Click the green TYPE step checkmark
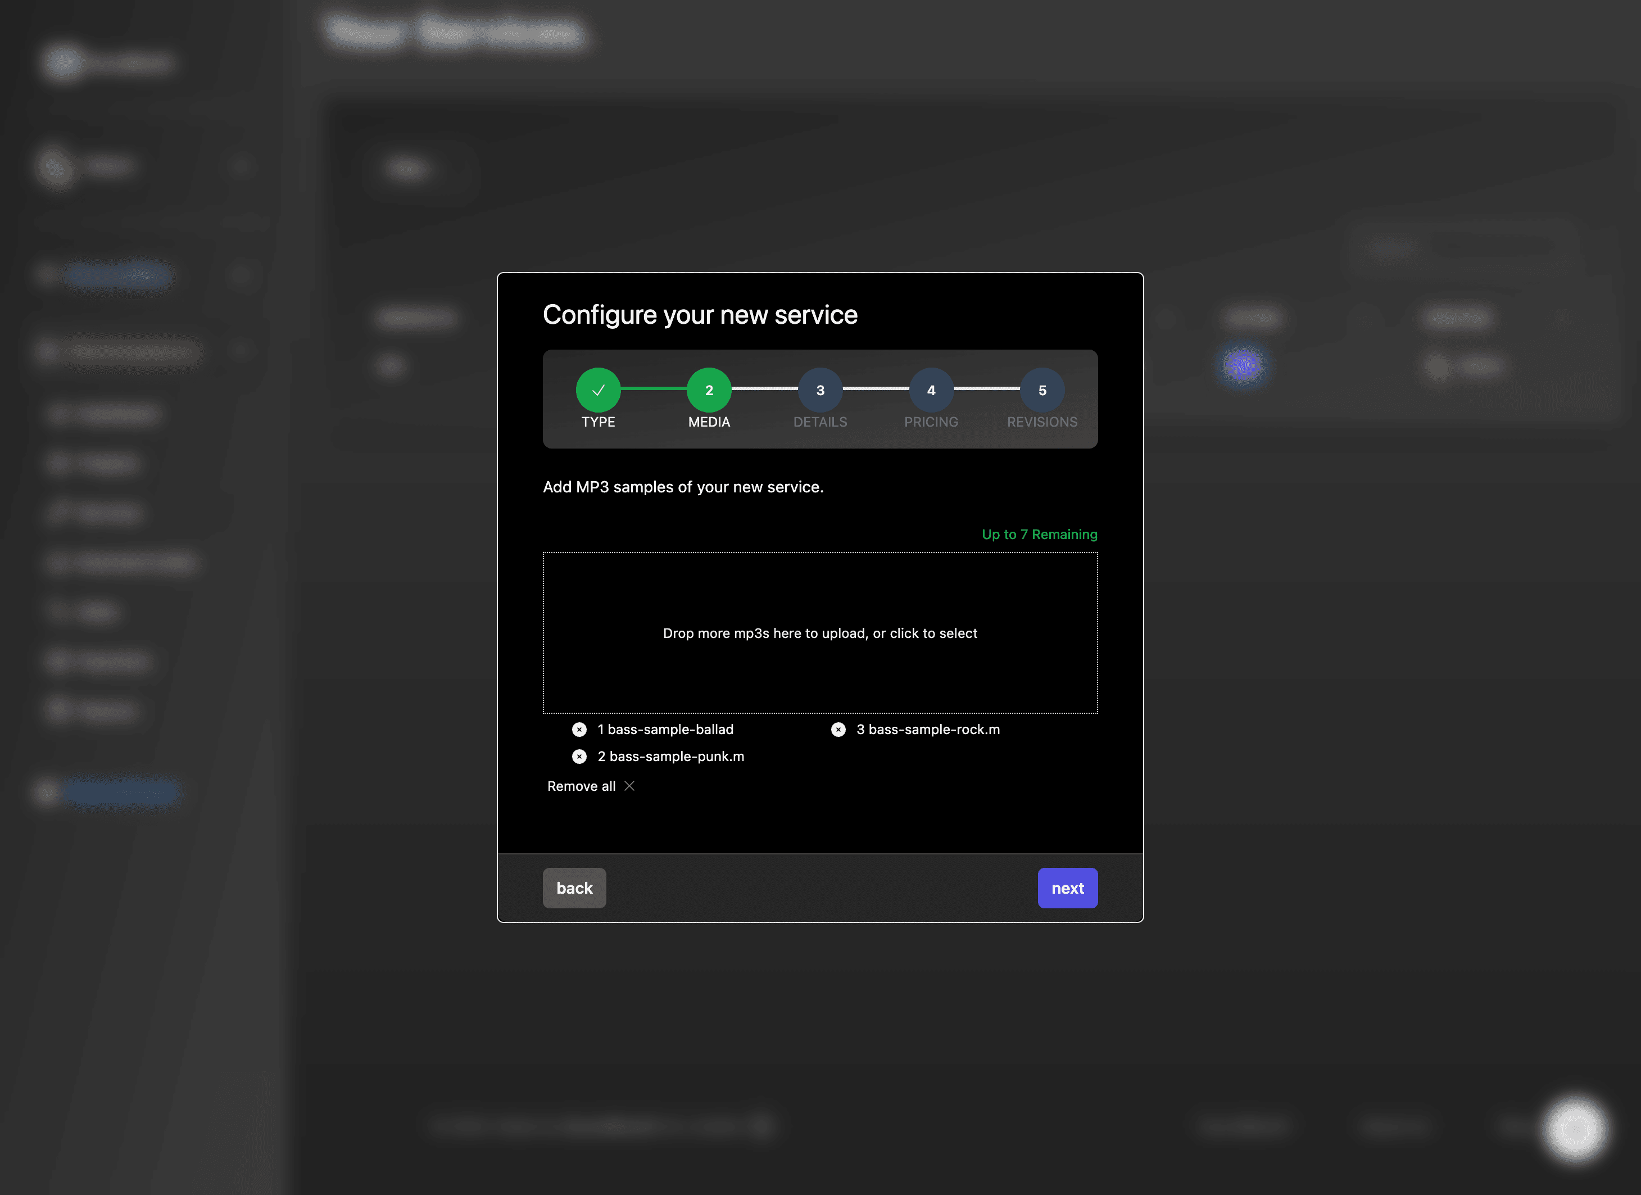Screen dimensions: 1641x1195 click(599, 390)
